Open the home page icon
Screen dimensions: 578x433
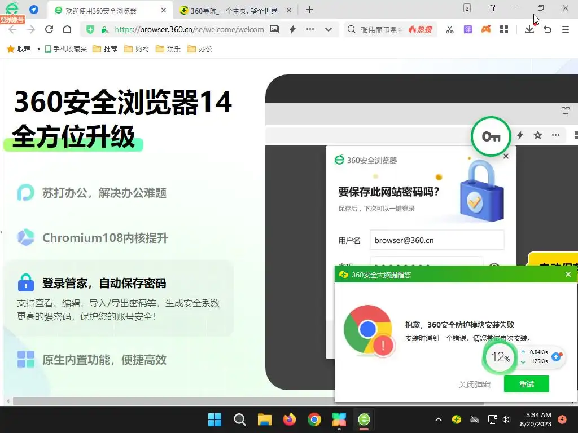tap(67, 29)
